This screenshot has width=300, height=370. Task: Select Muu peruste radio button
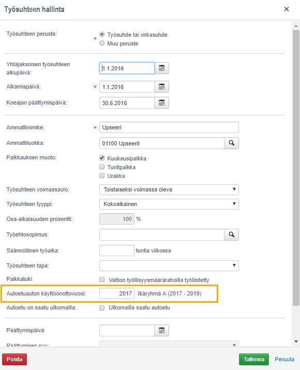point(102,43)
